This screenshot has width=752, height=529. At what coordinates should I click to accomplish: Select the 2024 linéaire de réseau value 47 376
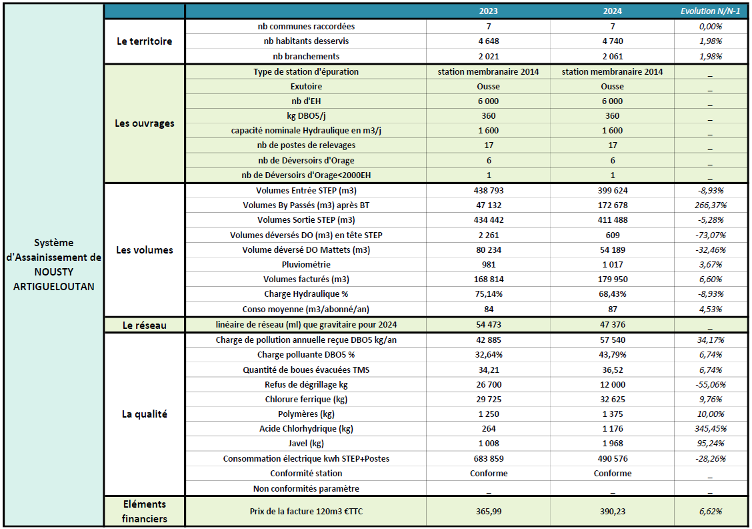612,325
